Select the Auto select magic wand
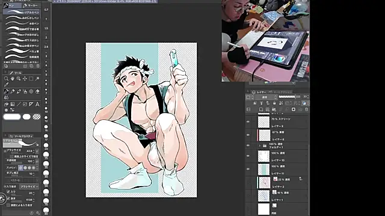Image resolution: width=385 pixels, height=216 pixels. [x=37, y=79]
